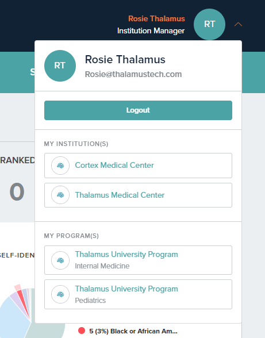This screenshot has width=265, height=338.
Task: Click brain icon next to Pediatrics program
Action: pyautogui.click(x=60, y=294)
